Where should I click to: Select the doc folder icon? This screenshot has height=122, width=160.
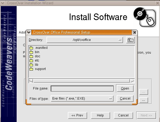pyautogui.click(x=31, y=56)
